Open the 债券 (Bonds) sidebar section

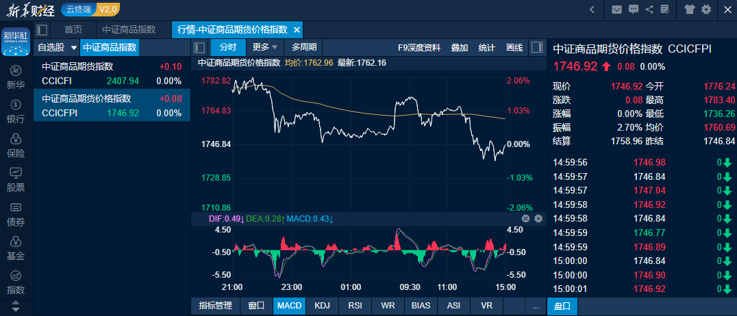pyautogui.click(x=16, y=213)
